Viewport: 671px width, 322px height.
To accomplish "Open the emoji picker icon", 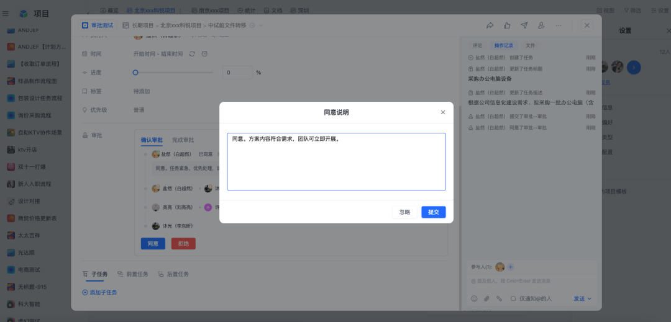I will pyautogui.click(x=474, y=298).
